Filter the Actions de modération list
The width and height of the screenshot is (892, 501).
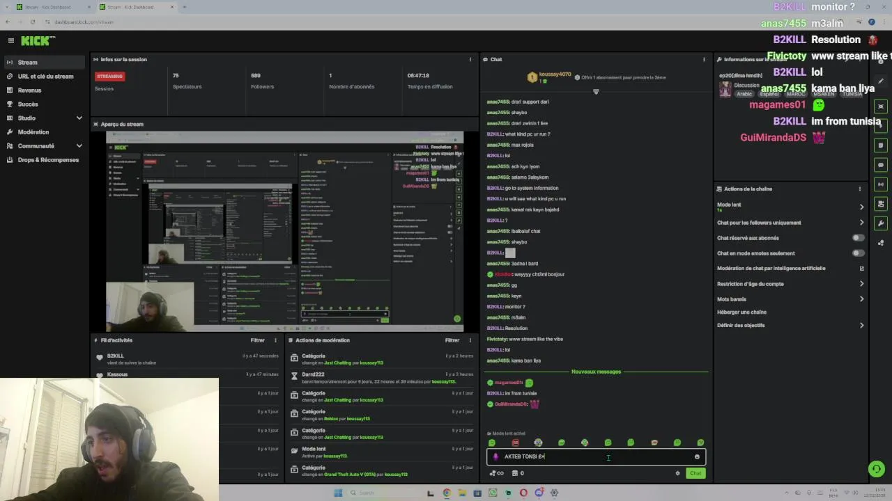pos(452,340)
